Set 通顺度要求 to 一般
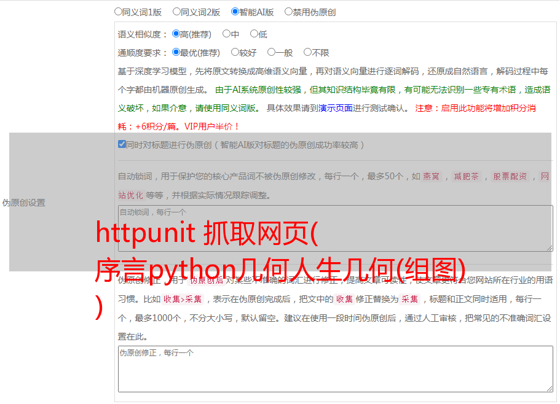 [x=272, y=52]
